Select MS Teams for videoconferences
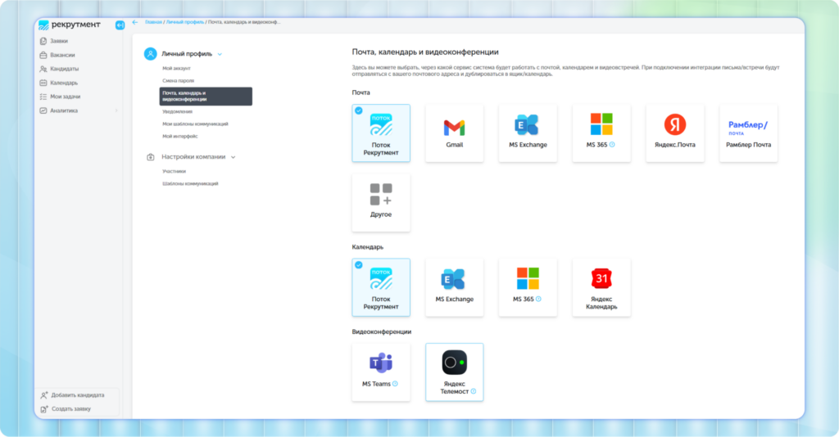Image resolution: width=839 pixels, height=437 pixels. tap(381, 372)
